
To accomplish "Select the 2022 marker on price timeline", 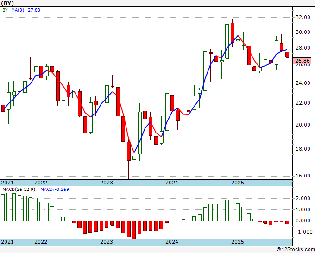I will click(x=41, y=183).
